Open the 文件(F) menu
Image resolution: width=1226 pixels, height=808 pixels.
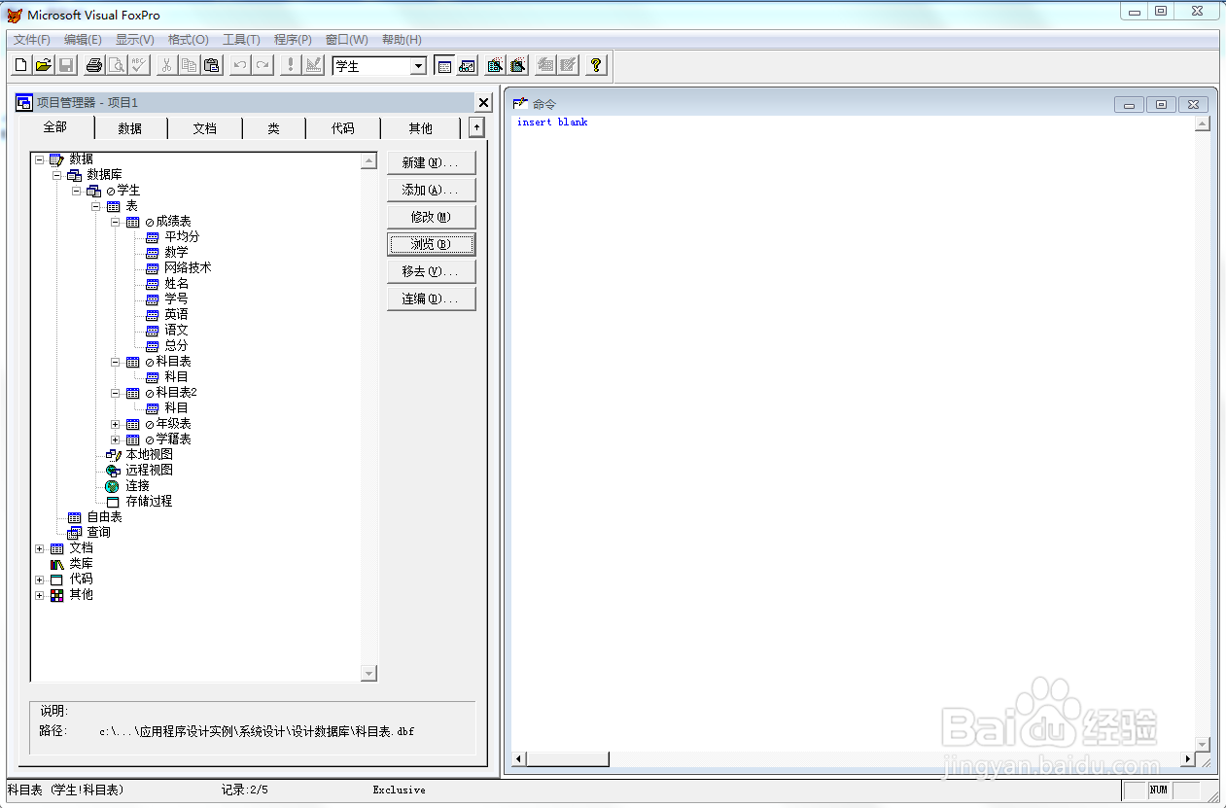coord(32,40)
